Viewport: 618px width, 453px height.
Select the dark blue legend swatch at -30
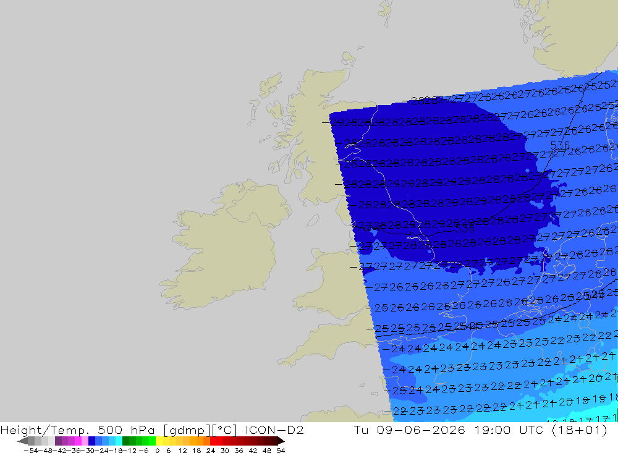coord(91,441)
